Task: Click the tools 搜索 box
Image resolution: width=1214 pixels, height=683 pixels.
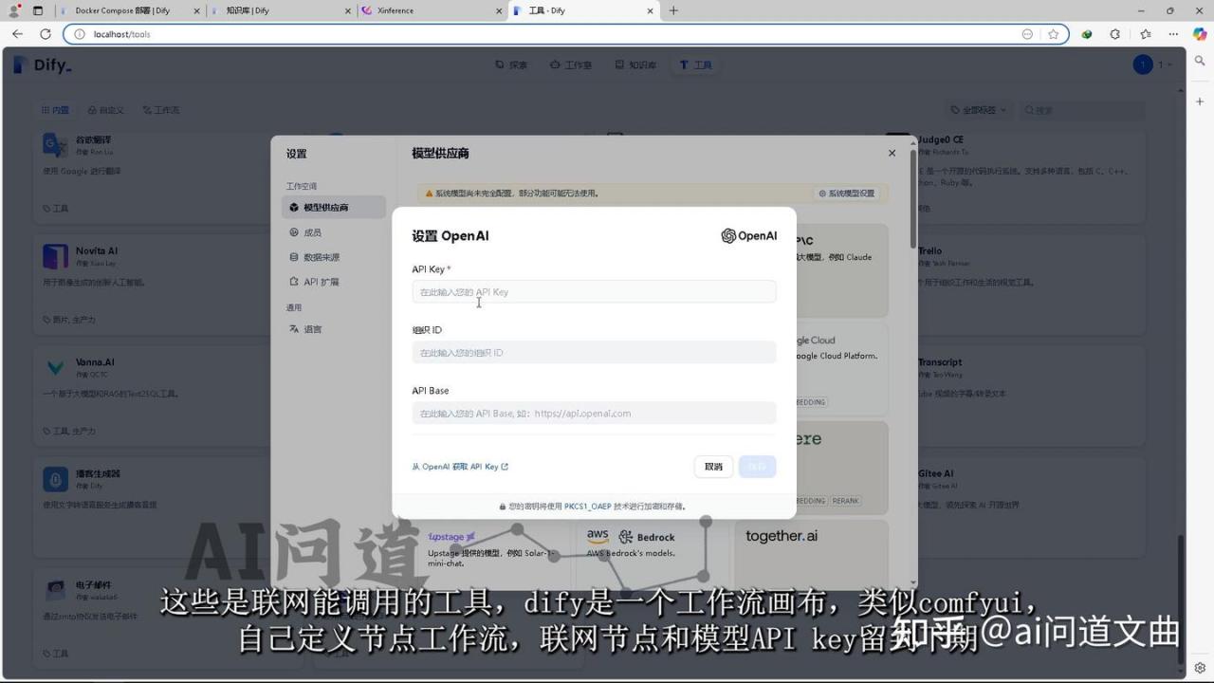Action: coord(1081,110)
